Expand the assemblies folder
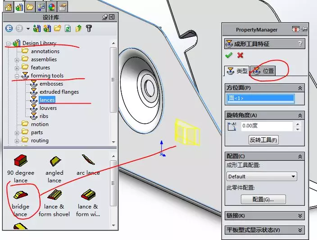 (x=17, y=60)
